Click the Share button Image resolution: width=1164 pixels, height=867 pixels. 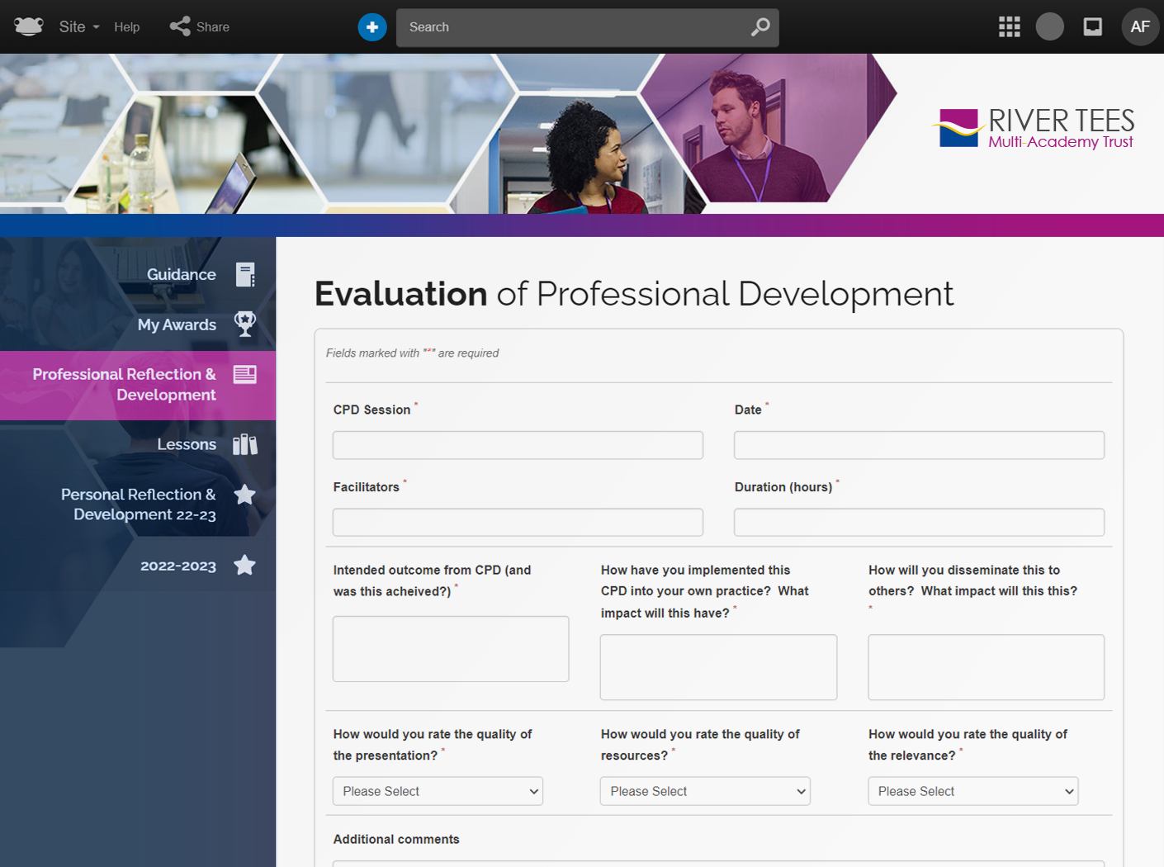(200, 27)
